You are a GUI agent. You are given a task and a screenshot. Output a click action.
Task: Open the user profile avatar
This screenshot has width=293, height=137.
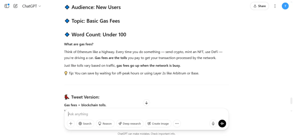(285, 6)
